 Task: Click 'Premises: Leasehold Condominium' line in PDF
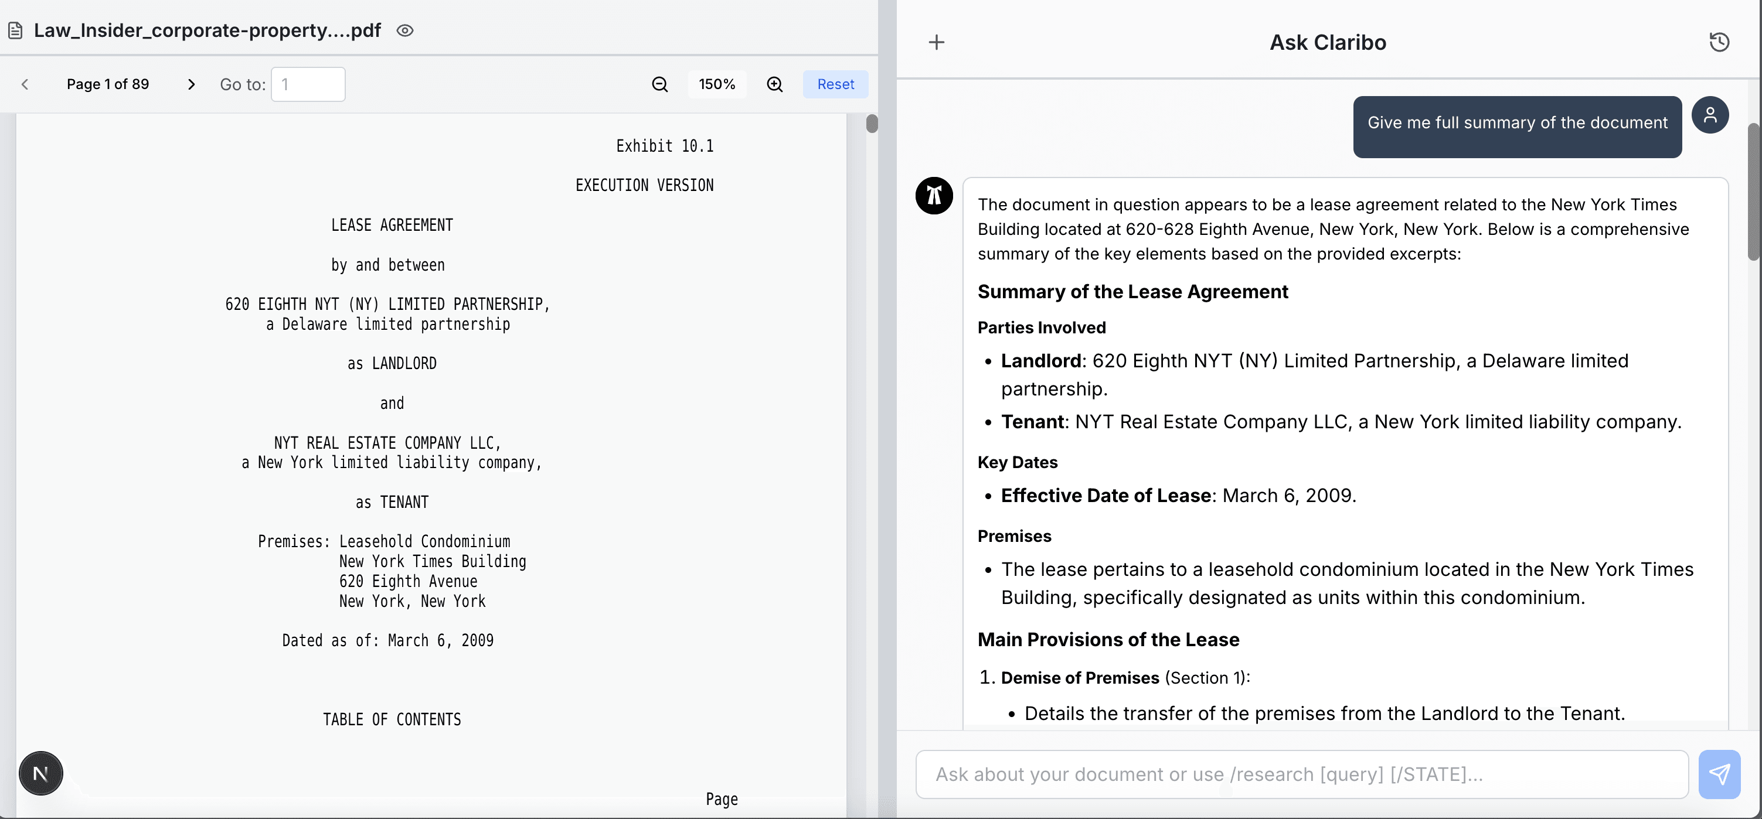(x=384, y=542)
